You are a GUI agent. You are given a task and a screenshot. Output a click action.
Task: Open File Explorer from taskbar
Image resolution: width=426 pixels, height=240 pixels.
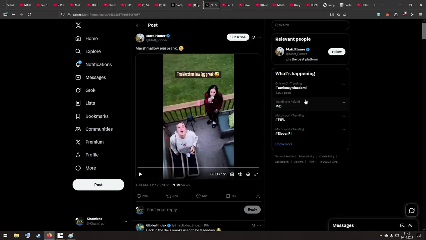16,236
